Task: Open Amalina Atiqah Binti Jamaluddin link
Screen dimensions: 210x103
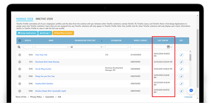Action: click(51, 91)
